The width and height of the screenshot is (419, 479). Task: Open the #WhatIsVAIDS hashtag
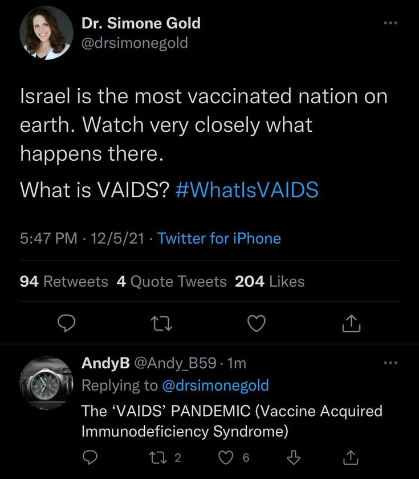click(x=247, y=190)
